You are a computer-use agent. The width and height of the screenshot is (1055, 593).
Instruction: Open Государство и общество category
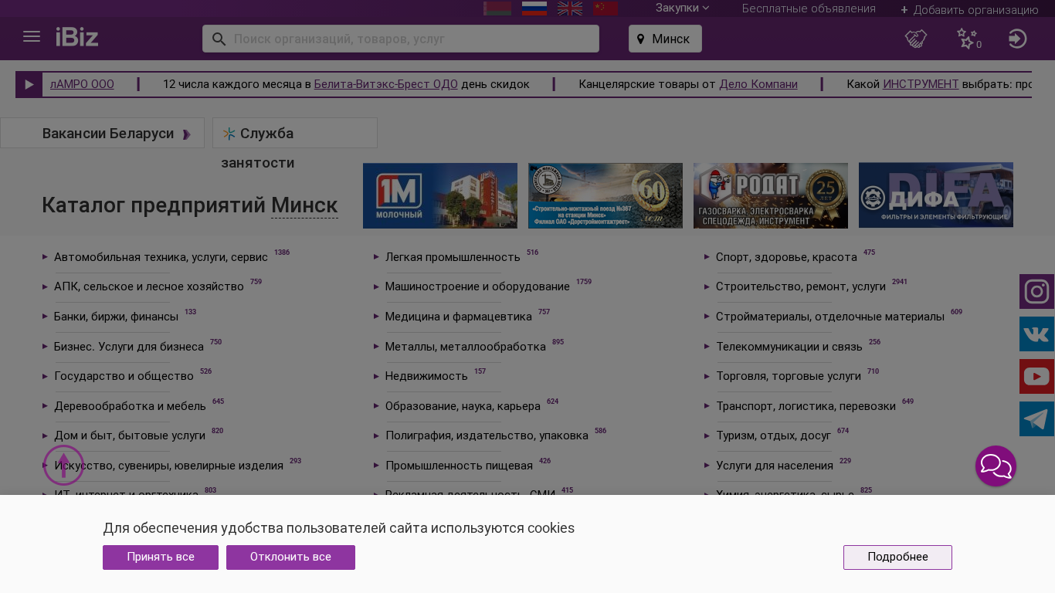point(124,376)
